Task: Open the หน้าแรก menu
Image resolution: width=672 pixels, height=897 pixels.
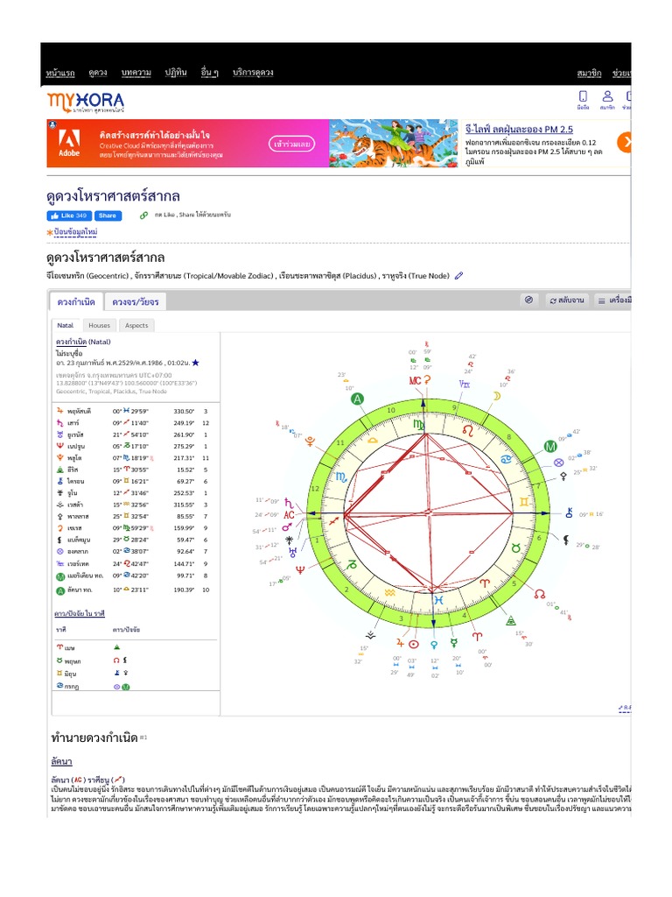Action: pyautogui.click(x=60, y=73)
